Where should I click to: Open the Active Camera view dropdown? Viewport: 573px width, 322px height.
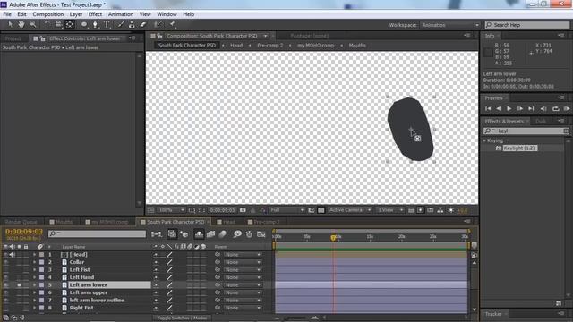(350, 210)
